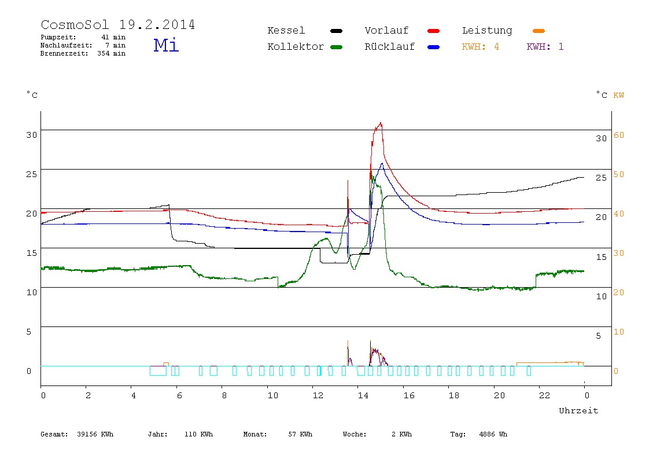Click the green Kollektor legend swatch
Image resolution: width=664 pixels, height=470 pixels.
tap(336, 47)
